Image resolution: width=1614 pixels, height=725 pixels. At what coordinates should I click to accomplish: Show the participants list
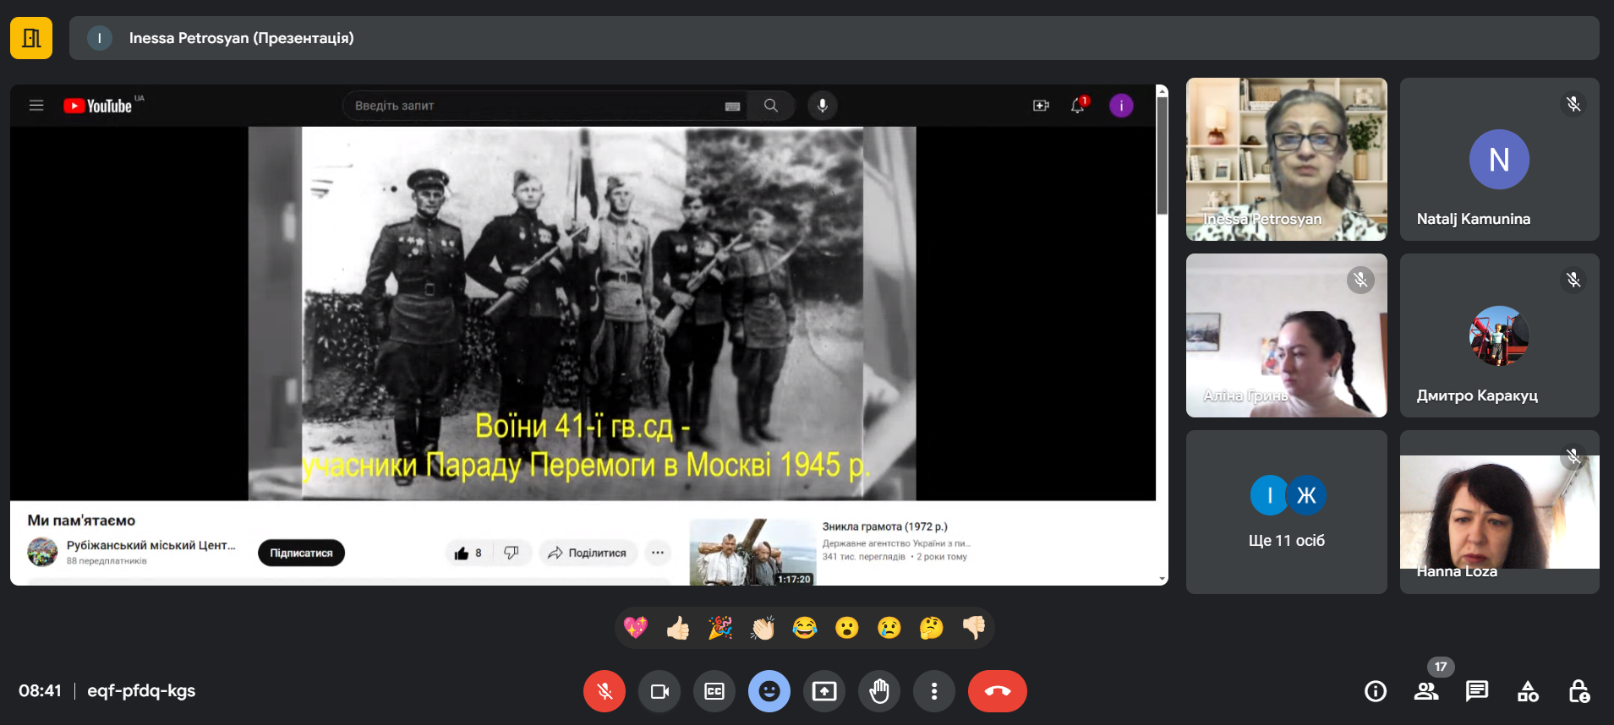1426,691
